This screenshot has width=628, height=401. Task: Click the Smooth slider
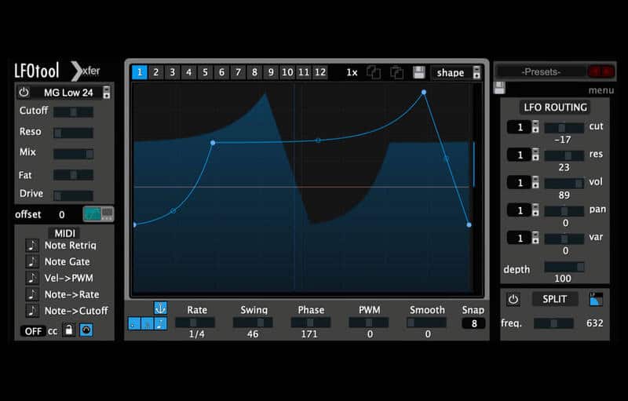pos(426,323)
